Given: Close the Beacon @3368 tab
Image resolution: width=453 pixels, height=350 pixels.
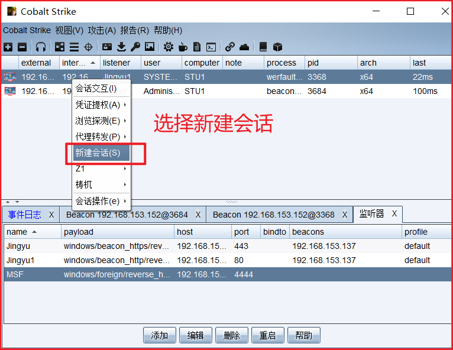Looking at the screenshot, I should point(345,215).
